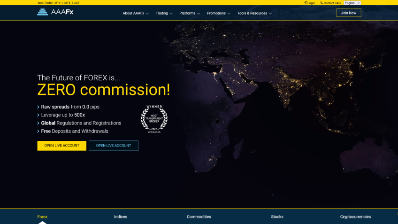Select the Cryptocurrencies tab

pos(355,217)
